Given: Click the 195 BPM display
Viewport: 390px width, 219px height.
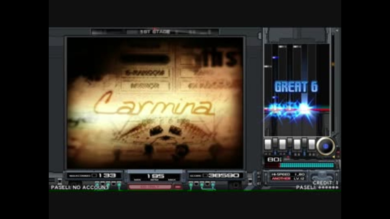Looking at the screenshot, I should [155, 176].
